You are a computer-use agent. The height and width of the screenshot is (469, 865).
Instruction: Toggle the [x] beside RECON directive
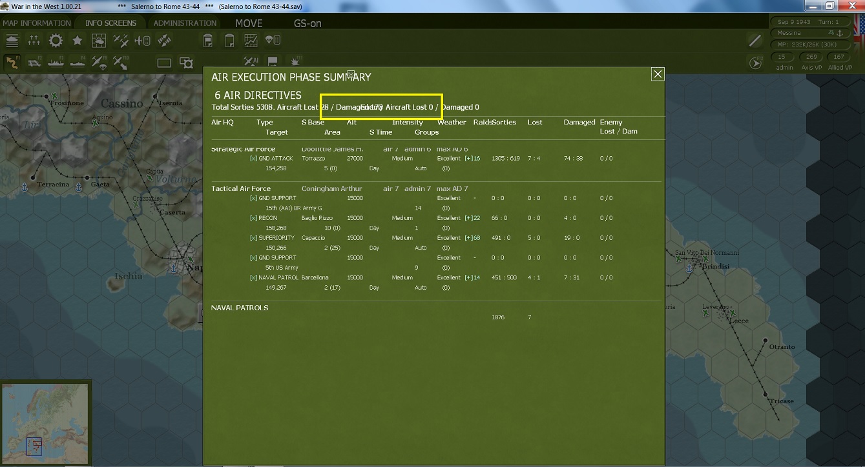(253, 218)
